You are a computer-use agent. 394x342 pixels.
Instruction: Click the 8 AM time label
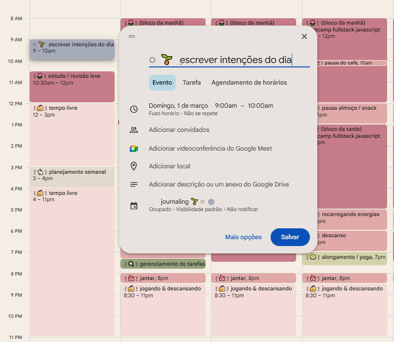pos(16,19)
